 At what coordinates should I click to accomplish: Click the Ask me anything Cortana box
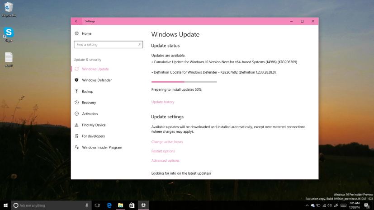51,205
